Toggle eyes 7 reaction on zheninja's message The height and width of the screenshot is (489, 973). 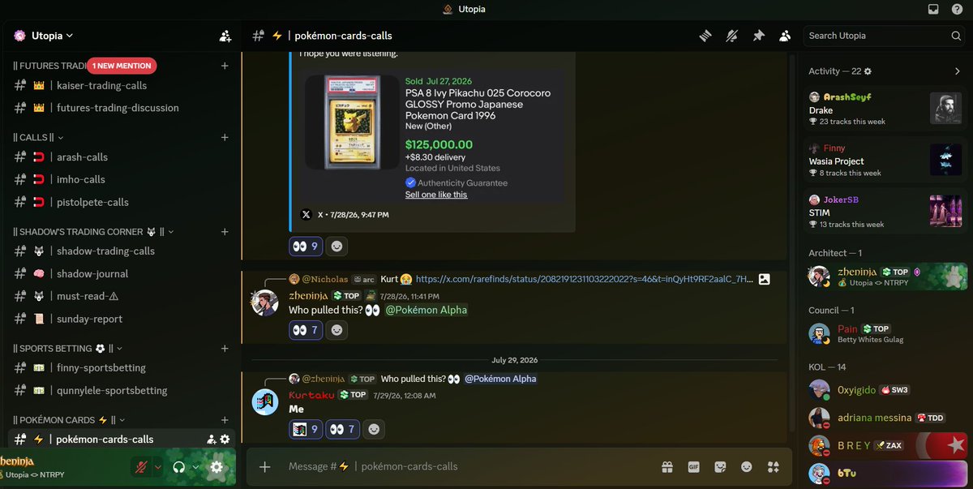tap(306, 330)
